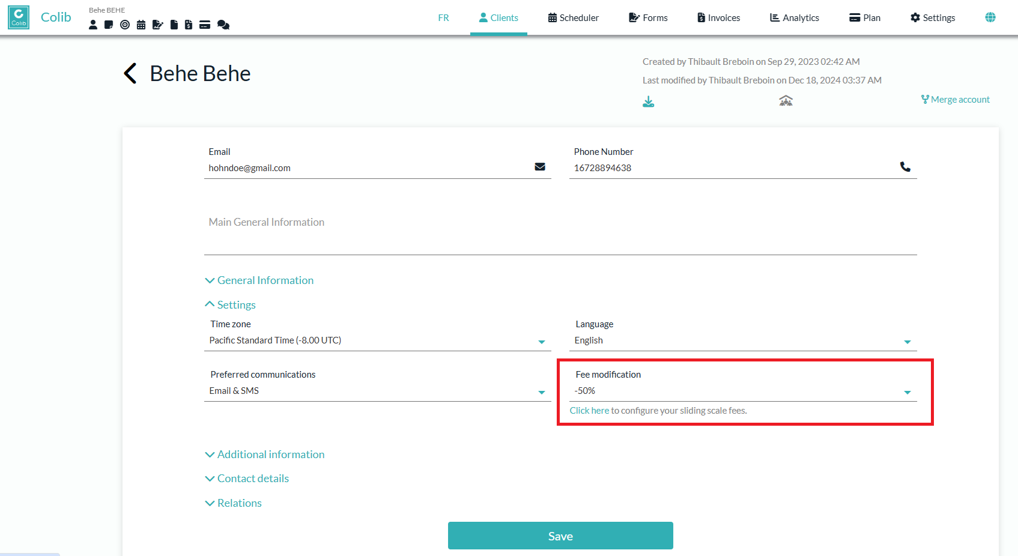
Task: Open the Plan tab
Action: tap(865, 18)
